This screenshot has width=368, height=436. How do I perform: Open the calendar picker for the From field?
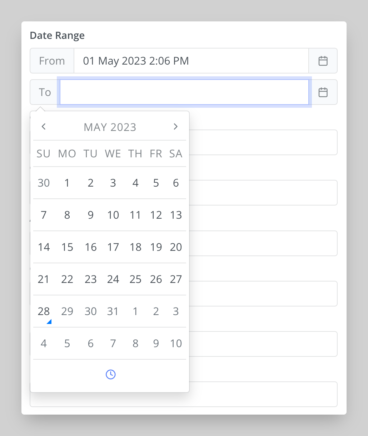pos(323,61)
